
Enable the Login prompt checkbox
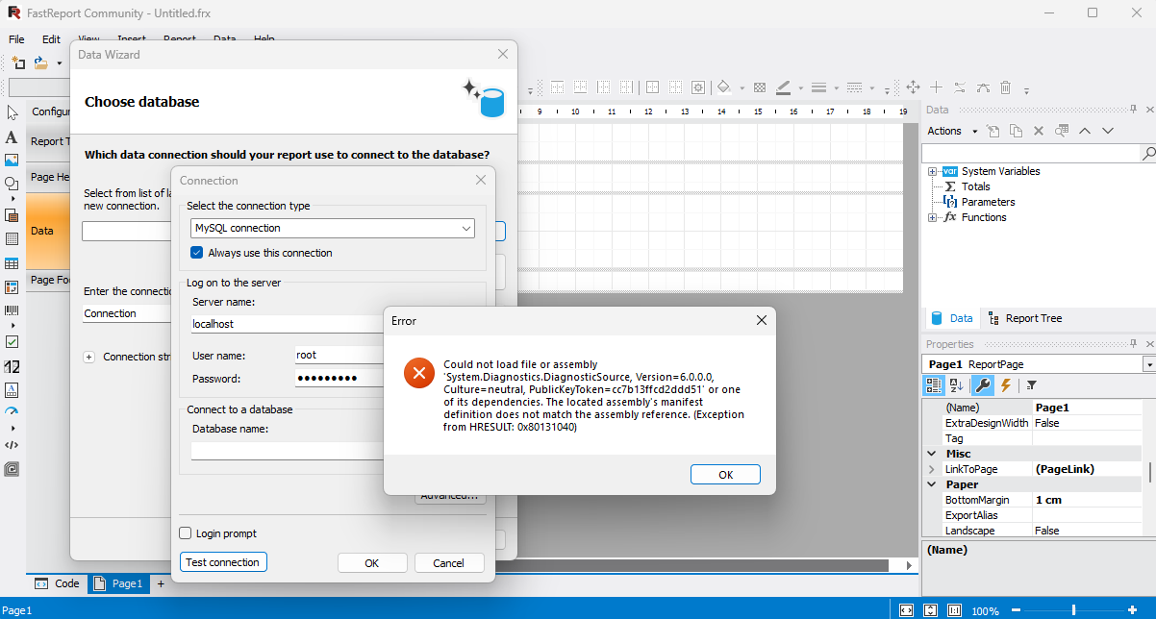pos(186,533)
